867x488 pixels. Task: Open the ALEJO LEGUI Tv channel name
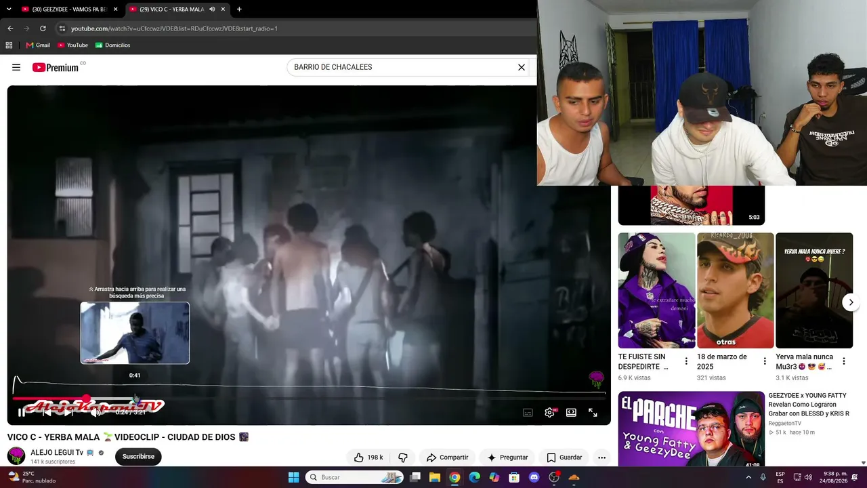57,453
